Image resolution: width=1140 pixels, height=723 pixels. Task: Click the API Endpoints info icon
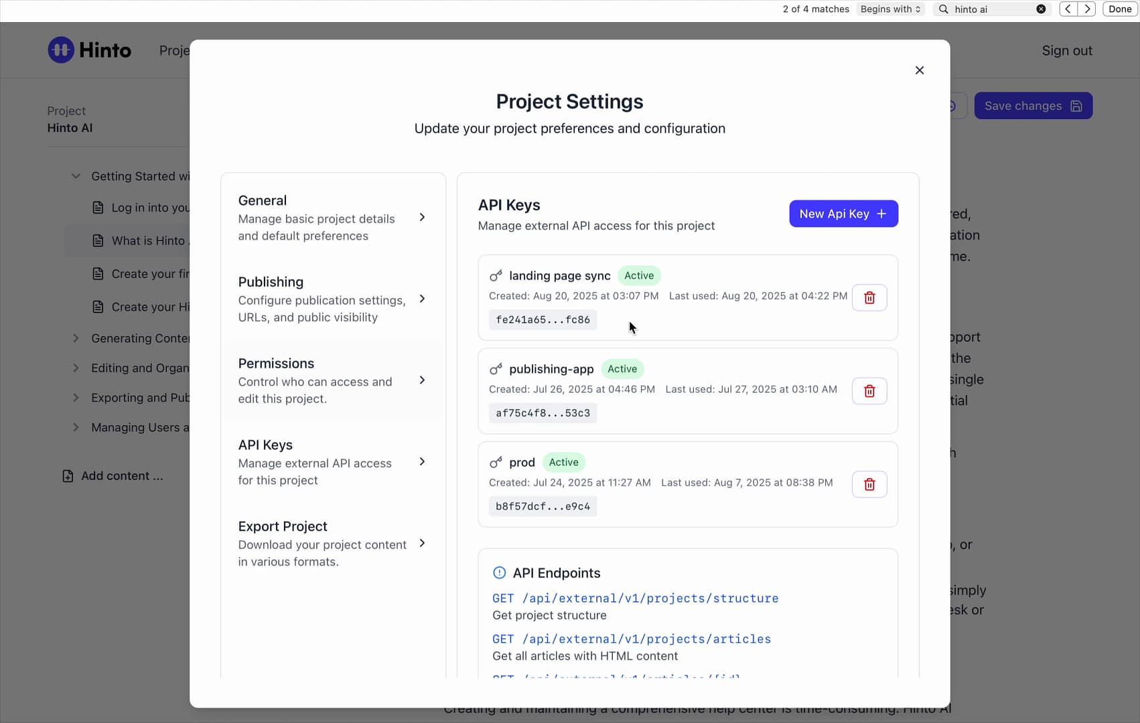(499, 573)
